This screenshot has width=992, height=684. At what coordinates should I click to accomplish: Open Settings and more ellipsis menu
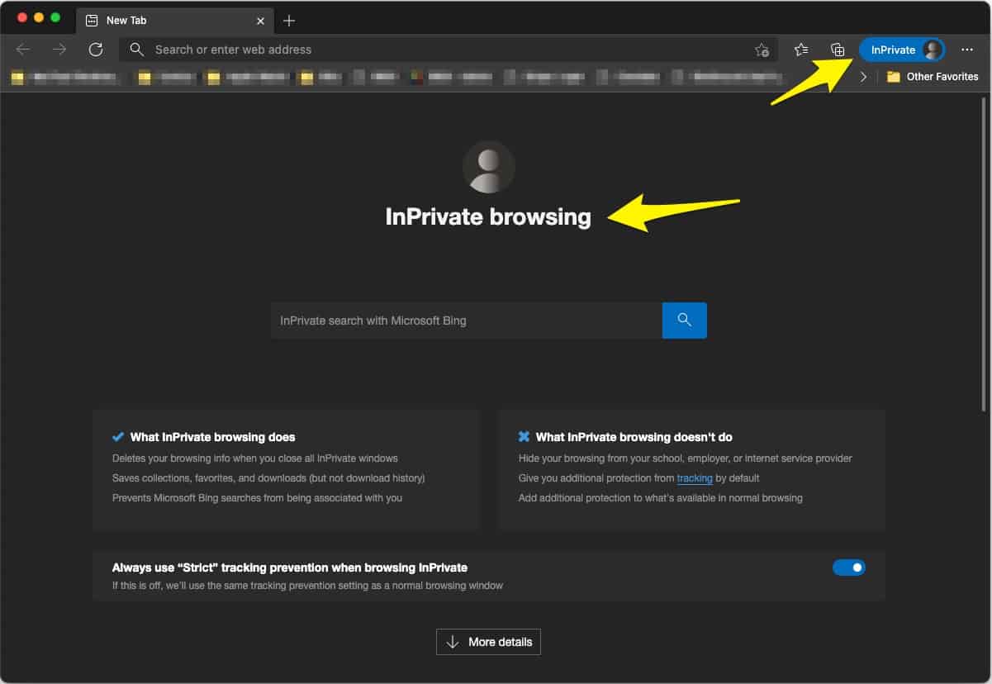(x=967, y=50)
